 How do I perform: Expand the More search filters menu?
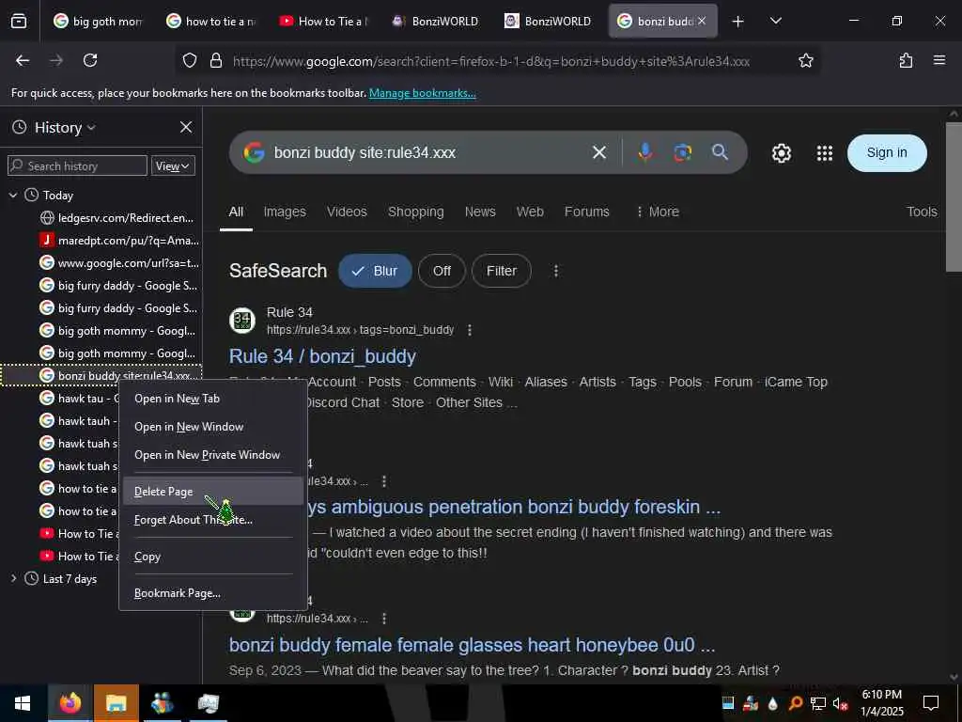(x=657, y=212)
